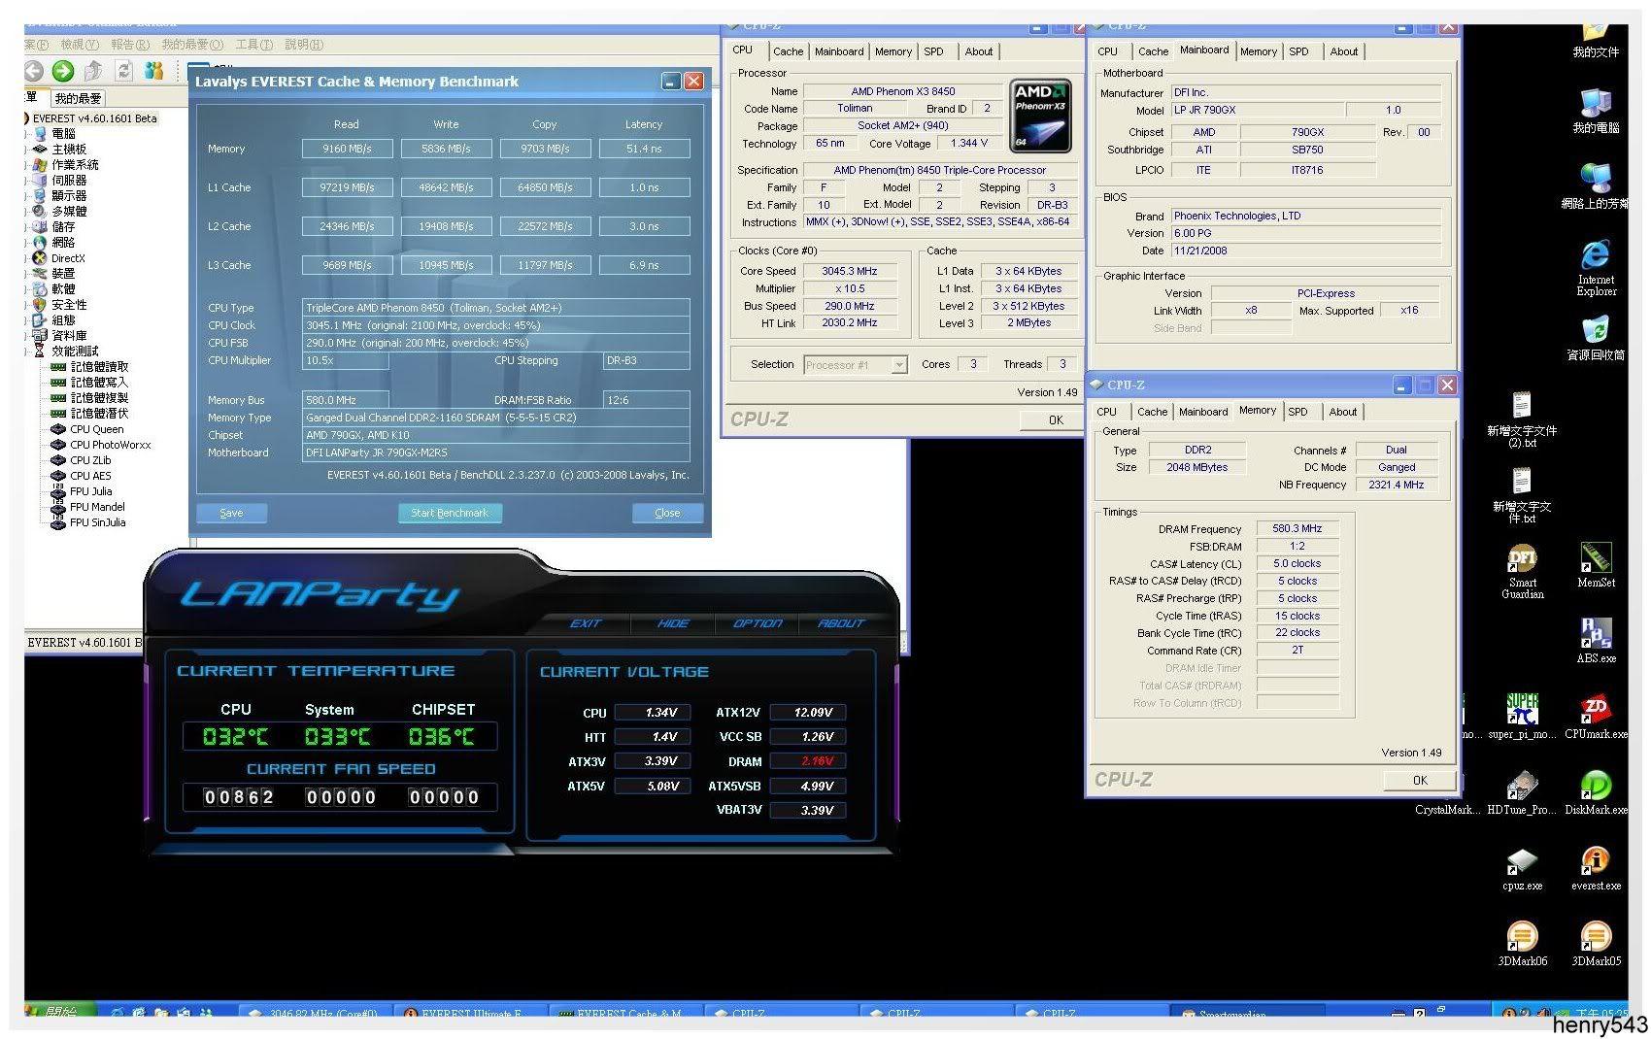Click HIDE in LANParty Smart Guardian
Screen dimensions: 1651x1039
coord(673,623)
